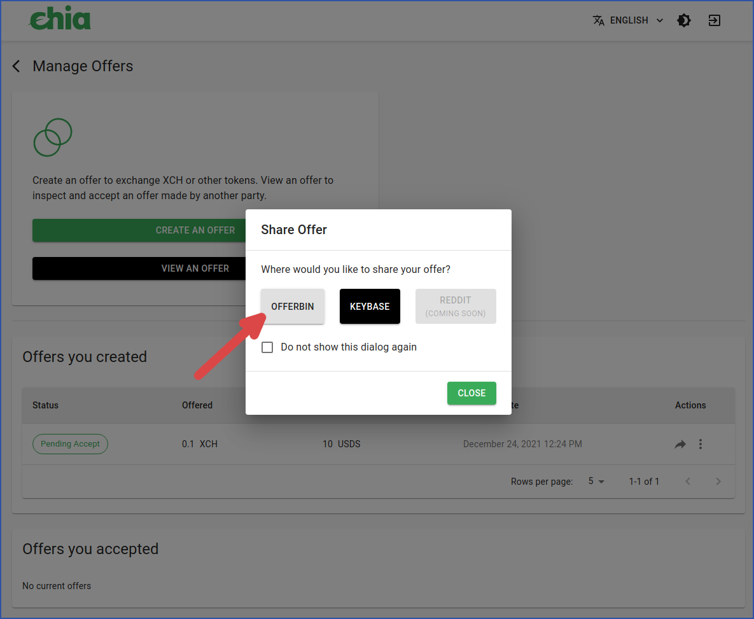Click the Manage Offers heading
This screenshot has width=754, height=619.
[x=83, y=66]
